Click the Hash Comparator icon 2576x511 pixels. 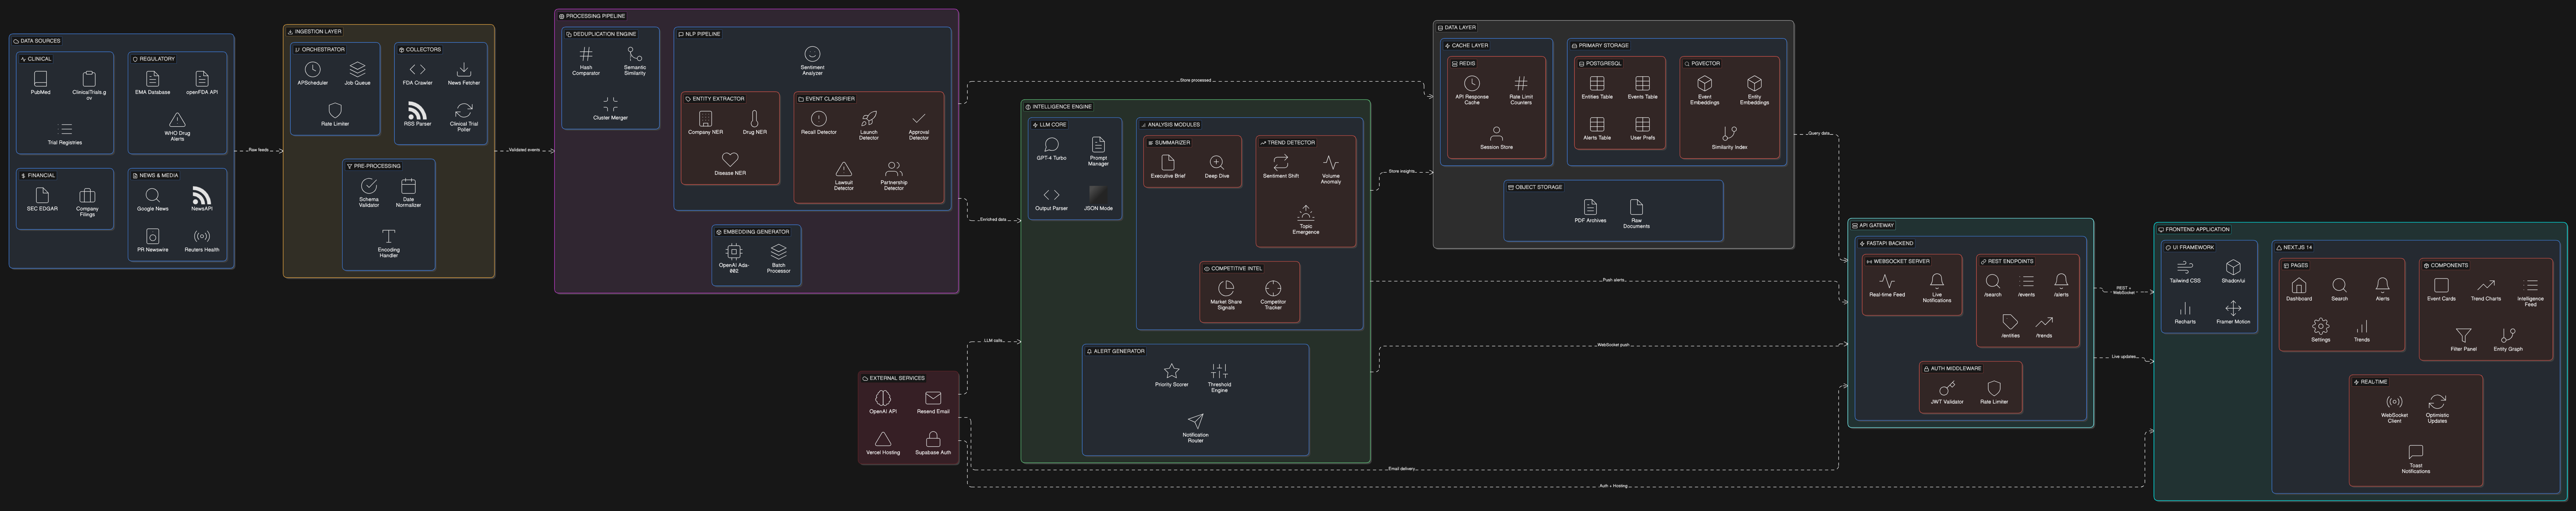coord(586,54)
